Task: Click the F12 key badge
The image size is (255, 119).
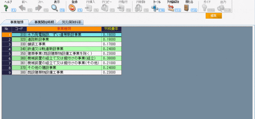Action: [x=194, y=10]
